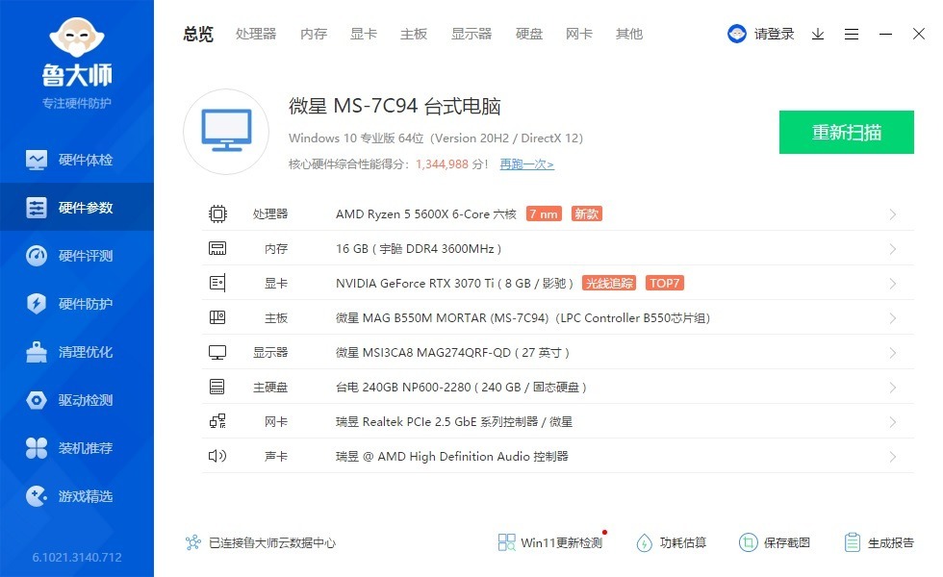Generate a report via 生成报告
The image size is (943, 577).
click(879, 542)
